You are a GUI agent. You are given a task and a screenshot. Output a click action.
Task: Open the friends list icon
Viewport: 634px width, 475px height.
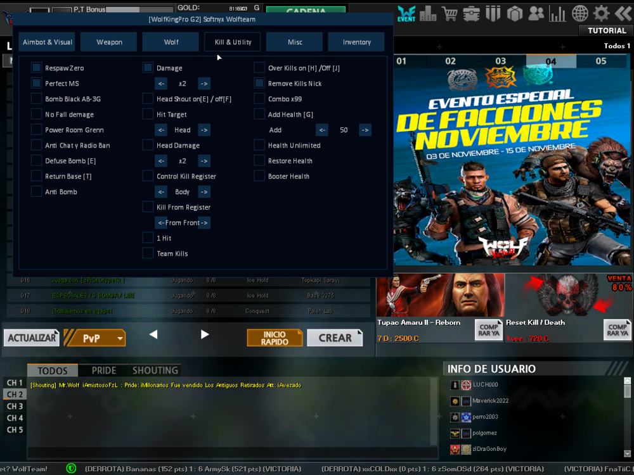pos(536,13)
